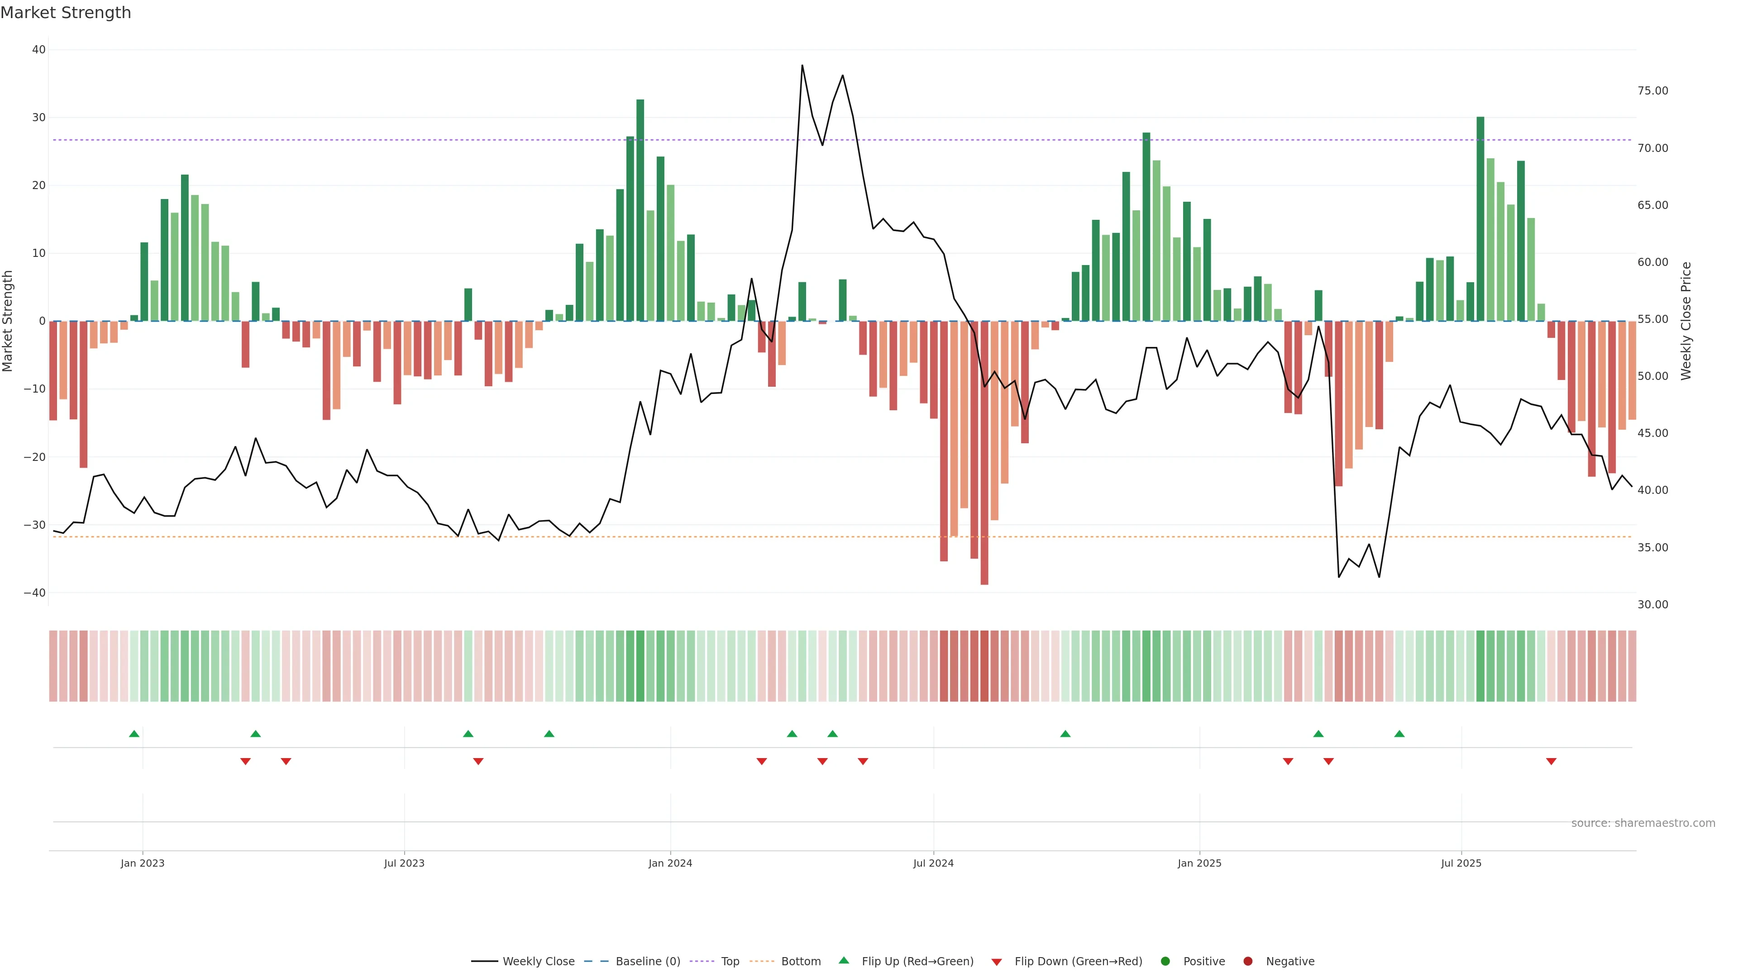
Task: Click the red Flip Down legend triangle icon
Action: point(997,962)
